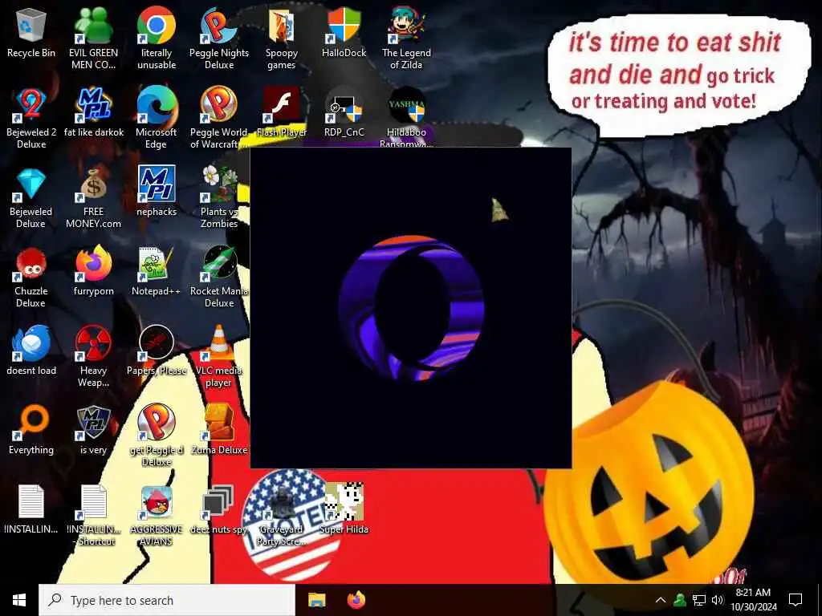Open the network status tray icon
This screenshot has height=616, width=822.
pyautogui.click(x=699, y=600)
